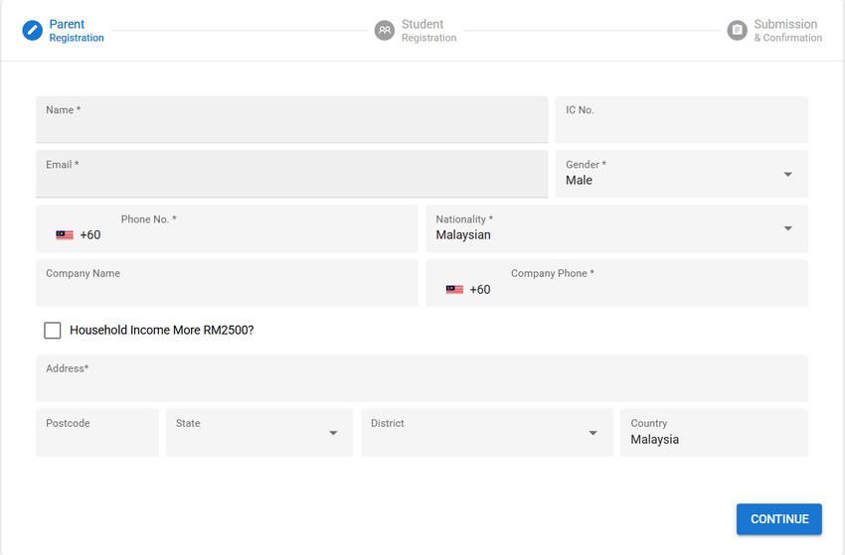Click into the Email field
Image resolution: width=845 pixels, height=555 pixels.
click(292, 174)
